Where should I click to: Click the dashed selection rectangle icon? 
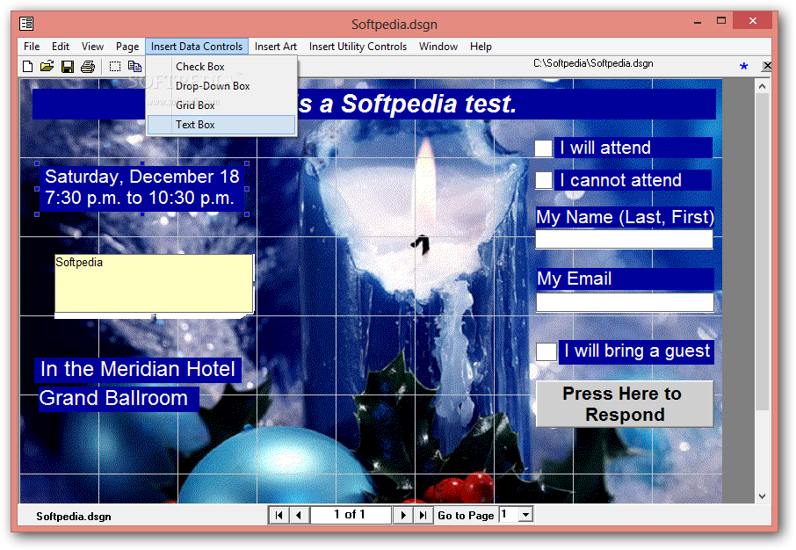click(x=115, y=67)
